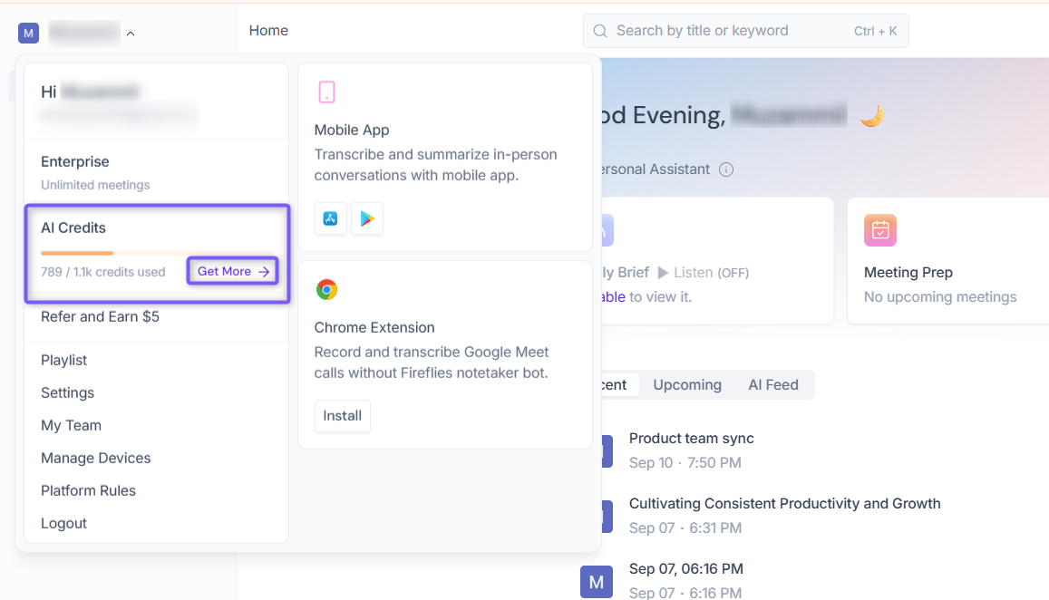The height and width of the screenshot is (600, 1049).
Task: Click the pink mobile phone icon
Action: (326, 92)
